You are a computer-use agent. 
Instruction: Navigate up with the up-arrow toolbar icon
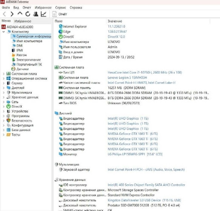(x=20, y=14)
